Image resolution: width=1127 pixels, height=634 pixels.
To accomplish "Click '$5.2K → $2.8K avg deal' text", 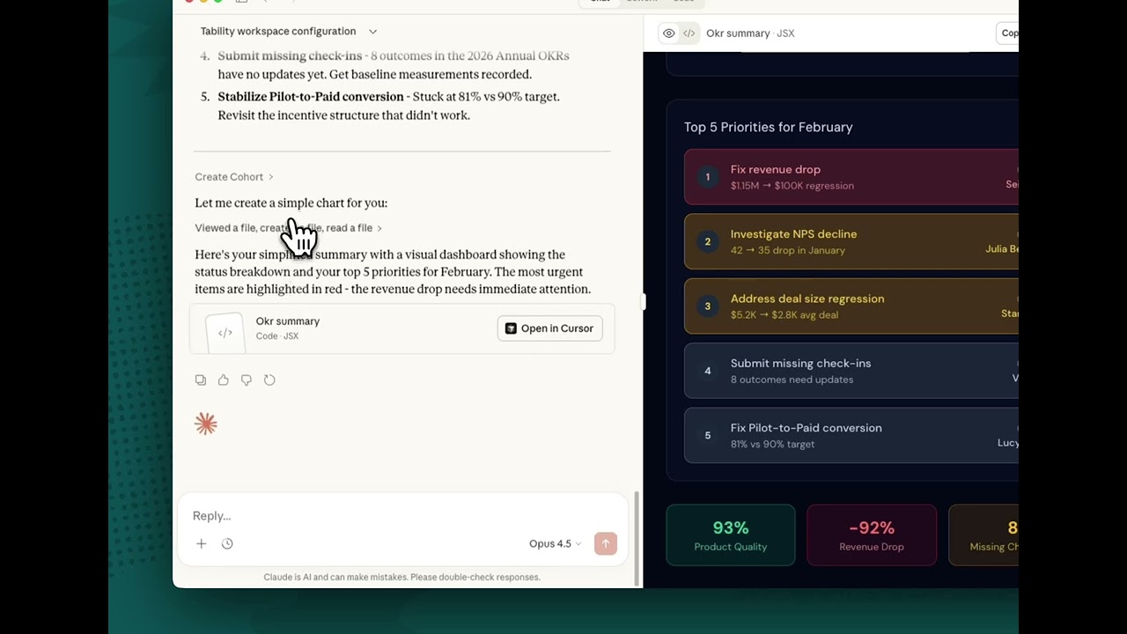I will point(784,315).
